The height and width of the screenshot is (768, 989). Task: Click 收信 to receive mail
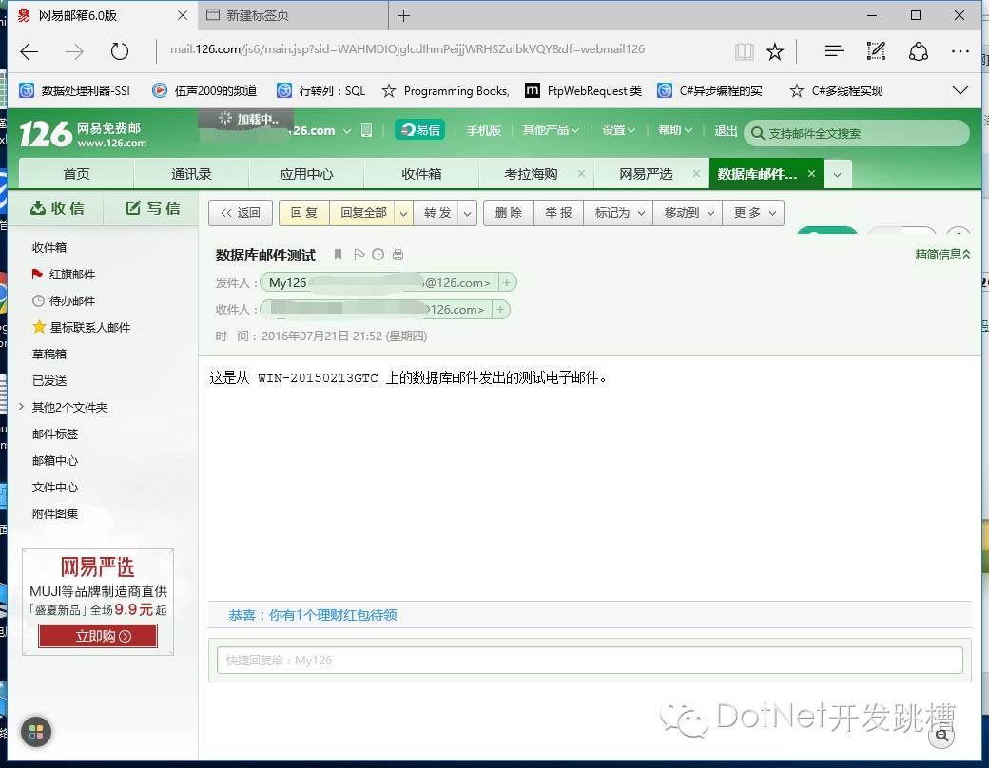pyautogui.click(x=57, y=208)
